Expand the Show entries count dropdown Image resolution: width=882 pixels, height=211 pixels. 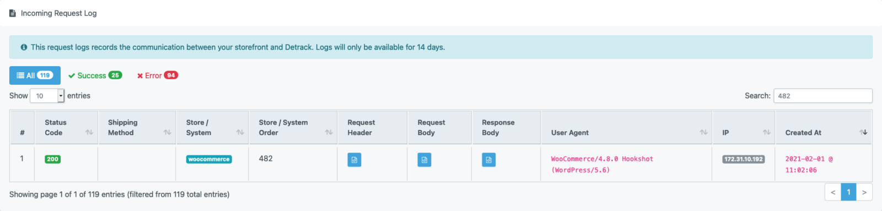tap(47, 96)
